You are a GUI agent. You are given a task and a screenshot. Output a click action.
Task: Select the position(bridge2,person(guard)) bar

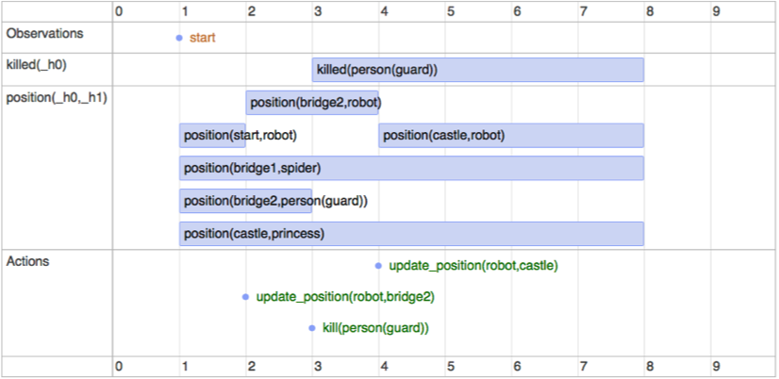(x=246, y=201)
